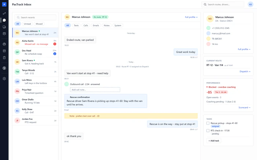
Task: Open the Routes icon in sidebar
Action: 4,14
